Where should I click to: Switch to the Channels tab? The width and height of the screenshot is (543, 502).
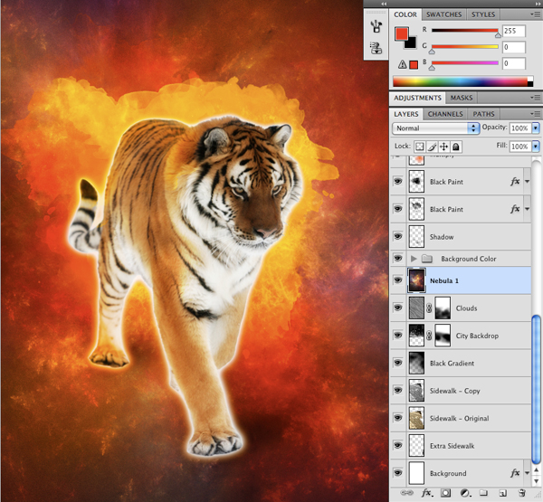(x=445, y=114)
